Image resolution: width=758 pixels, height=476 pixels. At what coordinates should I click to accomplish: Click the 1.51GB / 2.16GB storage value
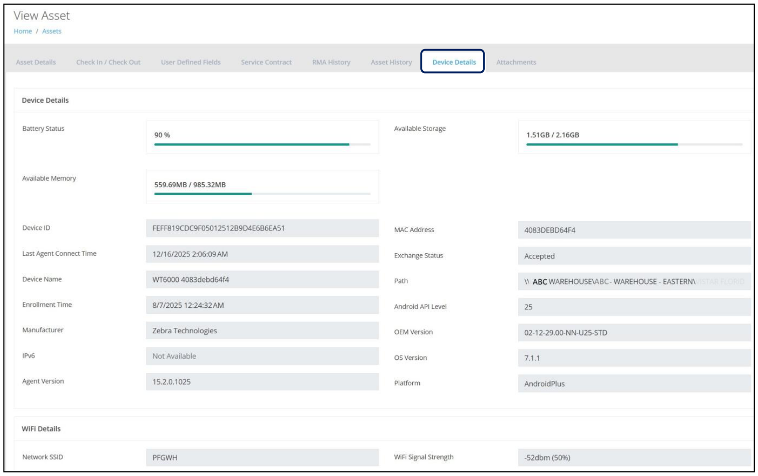point(552,135)
